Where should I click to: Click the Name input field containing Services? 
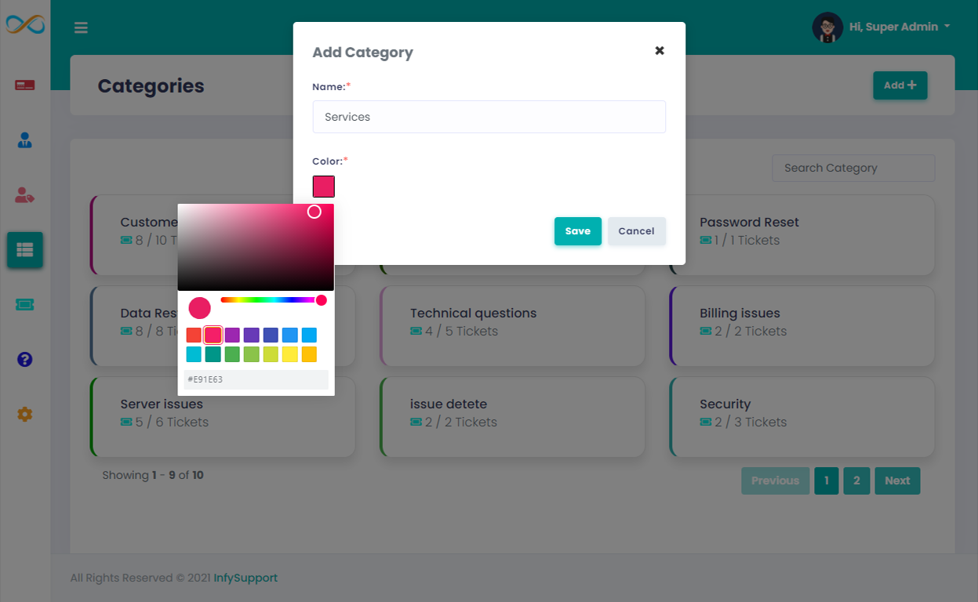489,117
